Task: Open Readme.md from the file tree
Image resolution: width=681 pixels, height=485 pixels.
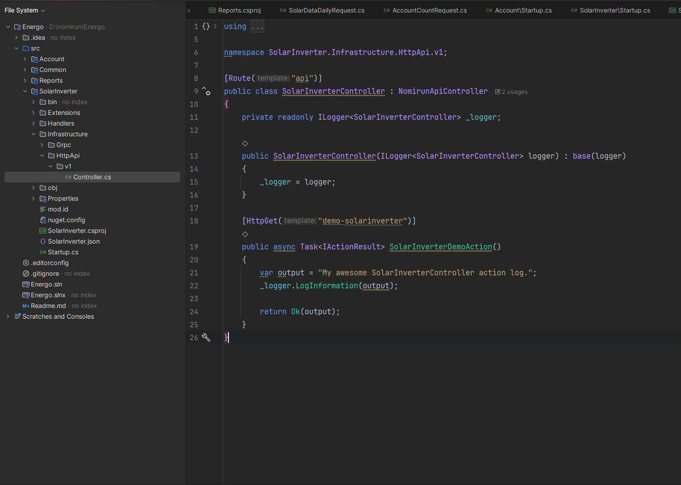Action: coord(48,306)
